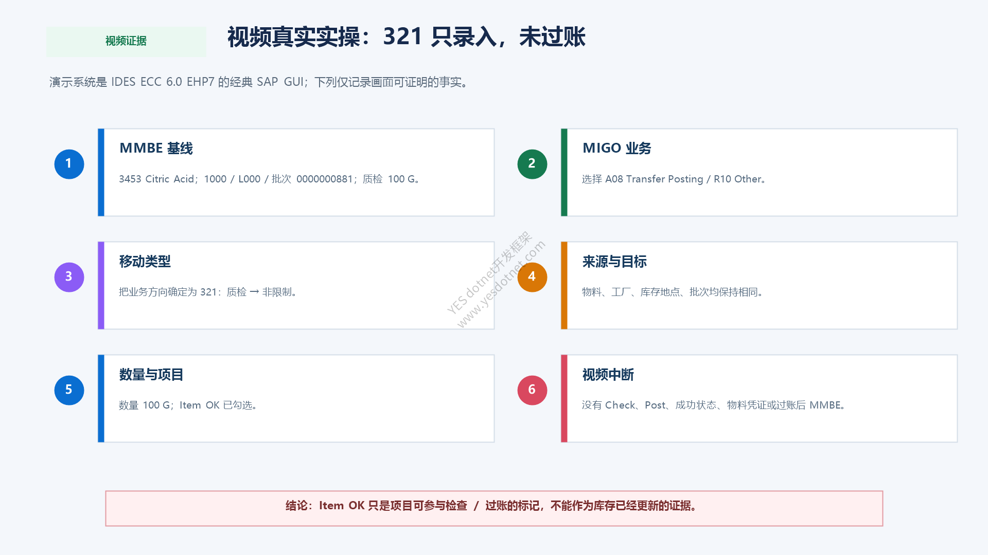This screenshot has width=988, height=555.
Task: Select the MIGO 业务 card heading
Action: [616, 148]
